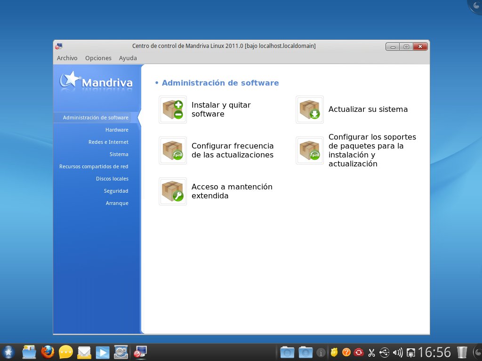482x361 pixels.
Task: Open the mail client from the taskbar
Action: tap(84, 352)
